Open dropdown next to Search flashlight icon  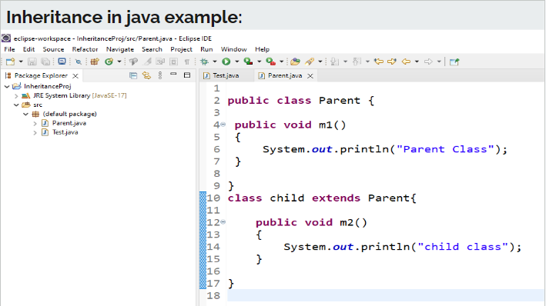click(x=320, y=62)
